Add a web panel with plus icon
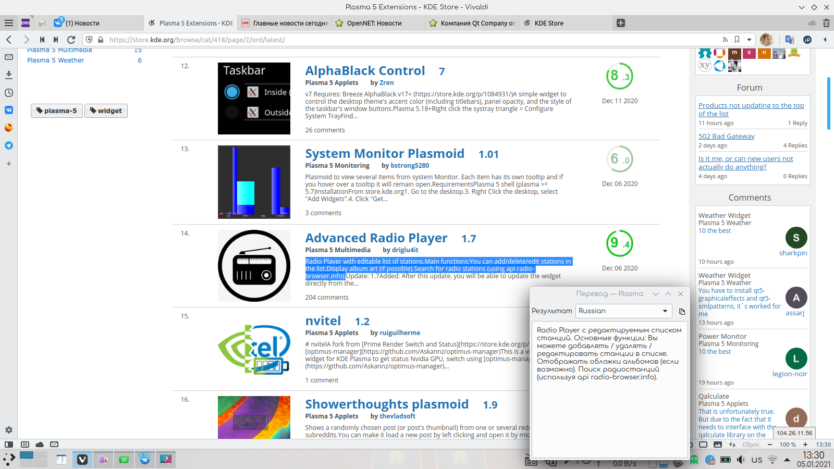Viewport: 834px width, 469px height. tap(9, 164)
